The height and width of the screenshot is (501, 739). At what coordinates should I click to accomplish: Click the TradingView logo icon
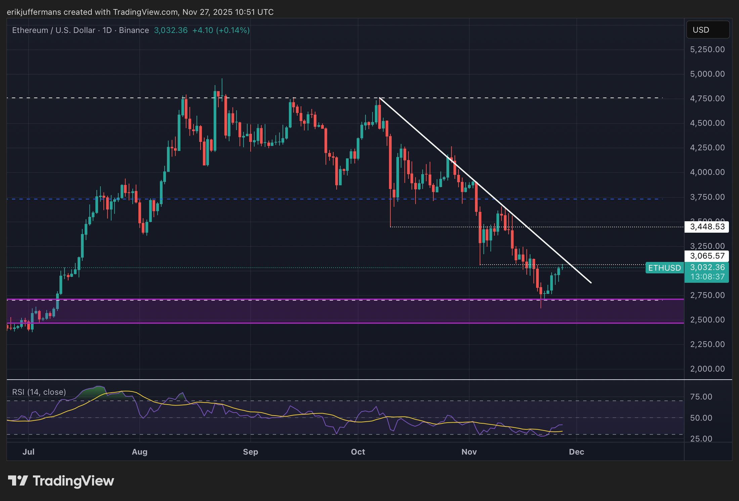(x=17, y=480)
